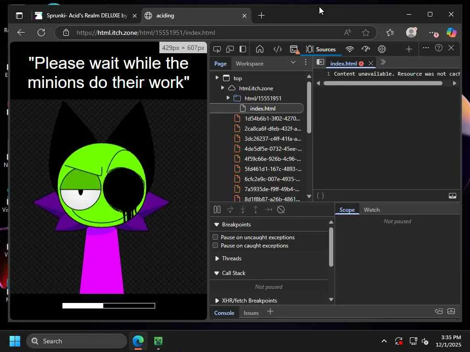Open the Elements panel icon

[278, 49]
